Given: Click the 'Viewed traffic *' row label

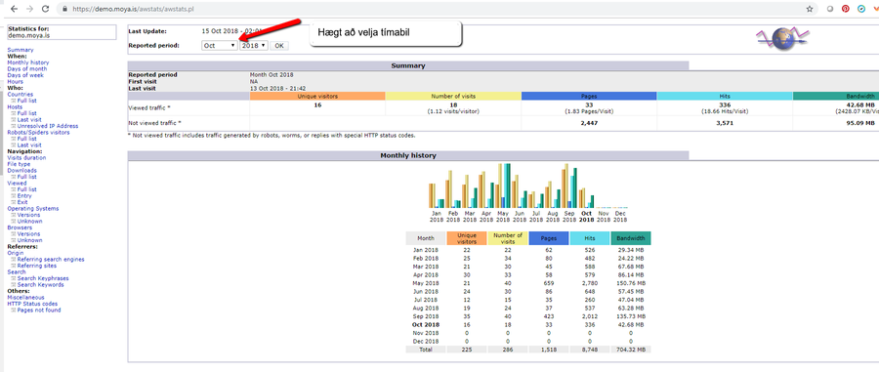Looking at the screenshot, I should coord(149,107).
